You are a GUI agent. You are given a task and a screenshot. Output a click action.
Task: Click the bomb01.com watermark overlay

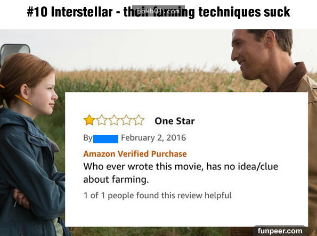point(159,11)
